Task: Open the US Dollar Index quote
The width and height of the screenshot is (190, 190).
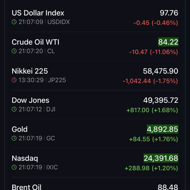Action: (38, 13)
